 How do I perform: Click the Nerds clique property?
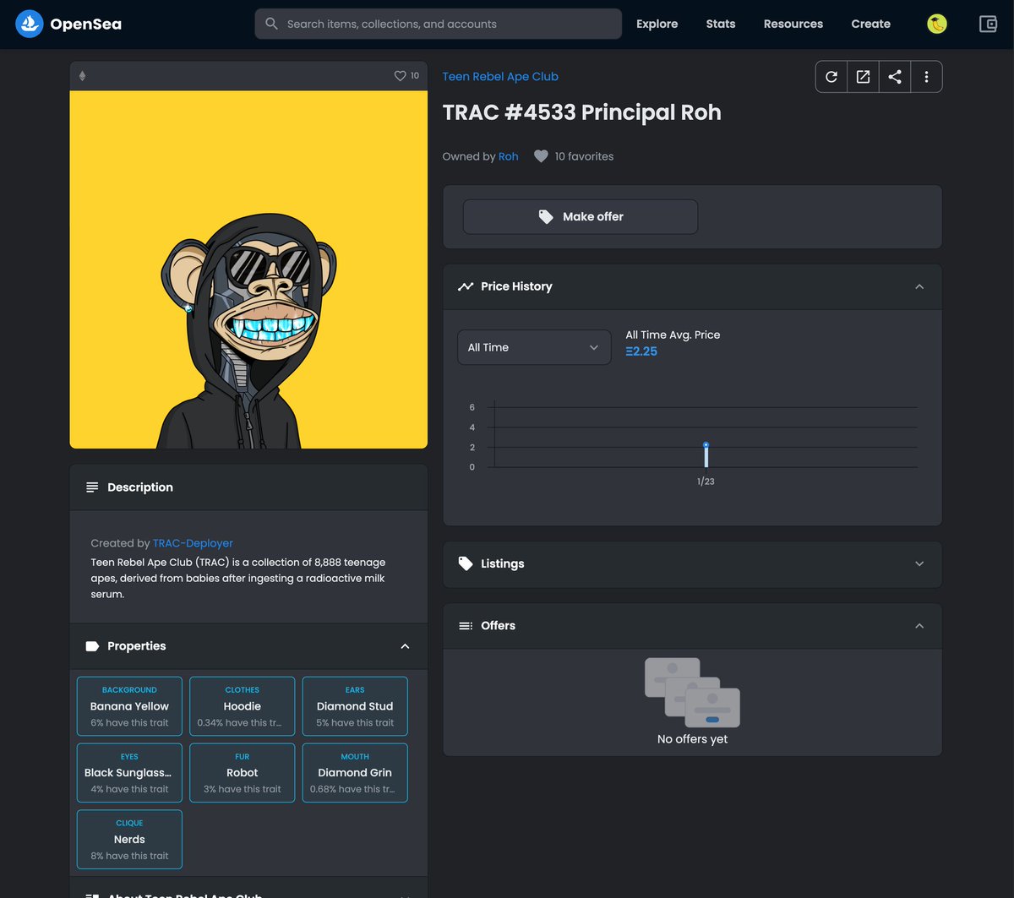point(129,839)
